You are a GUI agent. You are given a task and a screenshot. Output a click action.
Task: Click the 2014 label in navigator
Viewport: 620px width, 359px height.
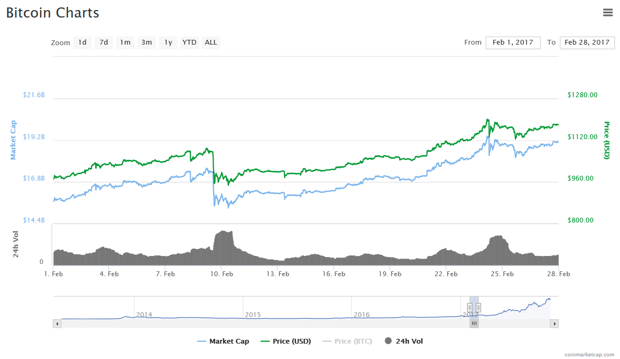[144, 315]
